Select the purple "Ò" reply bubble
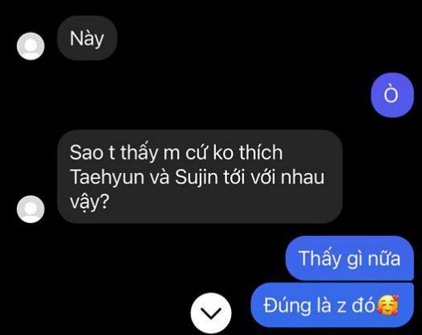This screenshot has width=422, height=335. coord(392,95)
